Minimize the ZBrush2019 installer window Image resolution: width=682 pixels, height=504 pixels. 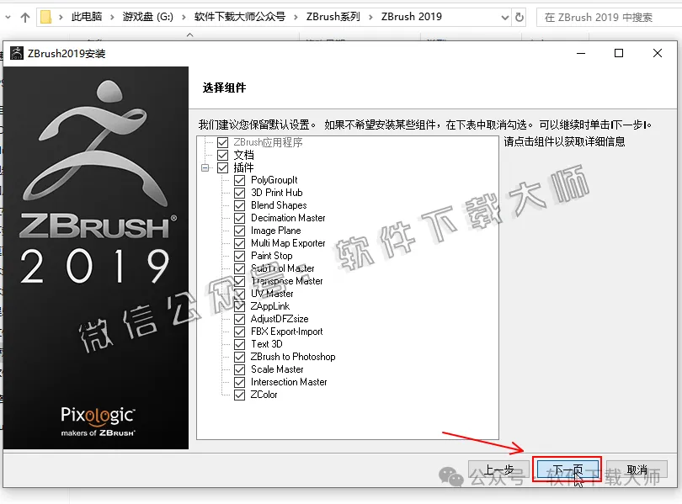click(580, 54)
